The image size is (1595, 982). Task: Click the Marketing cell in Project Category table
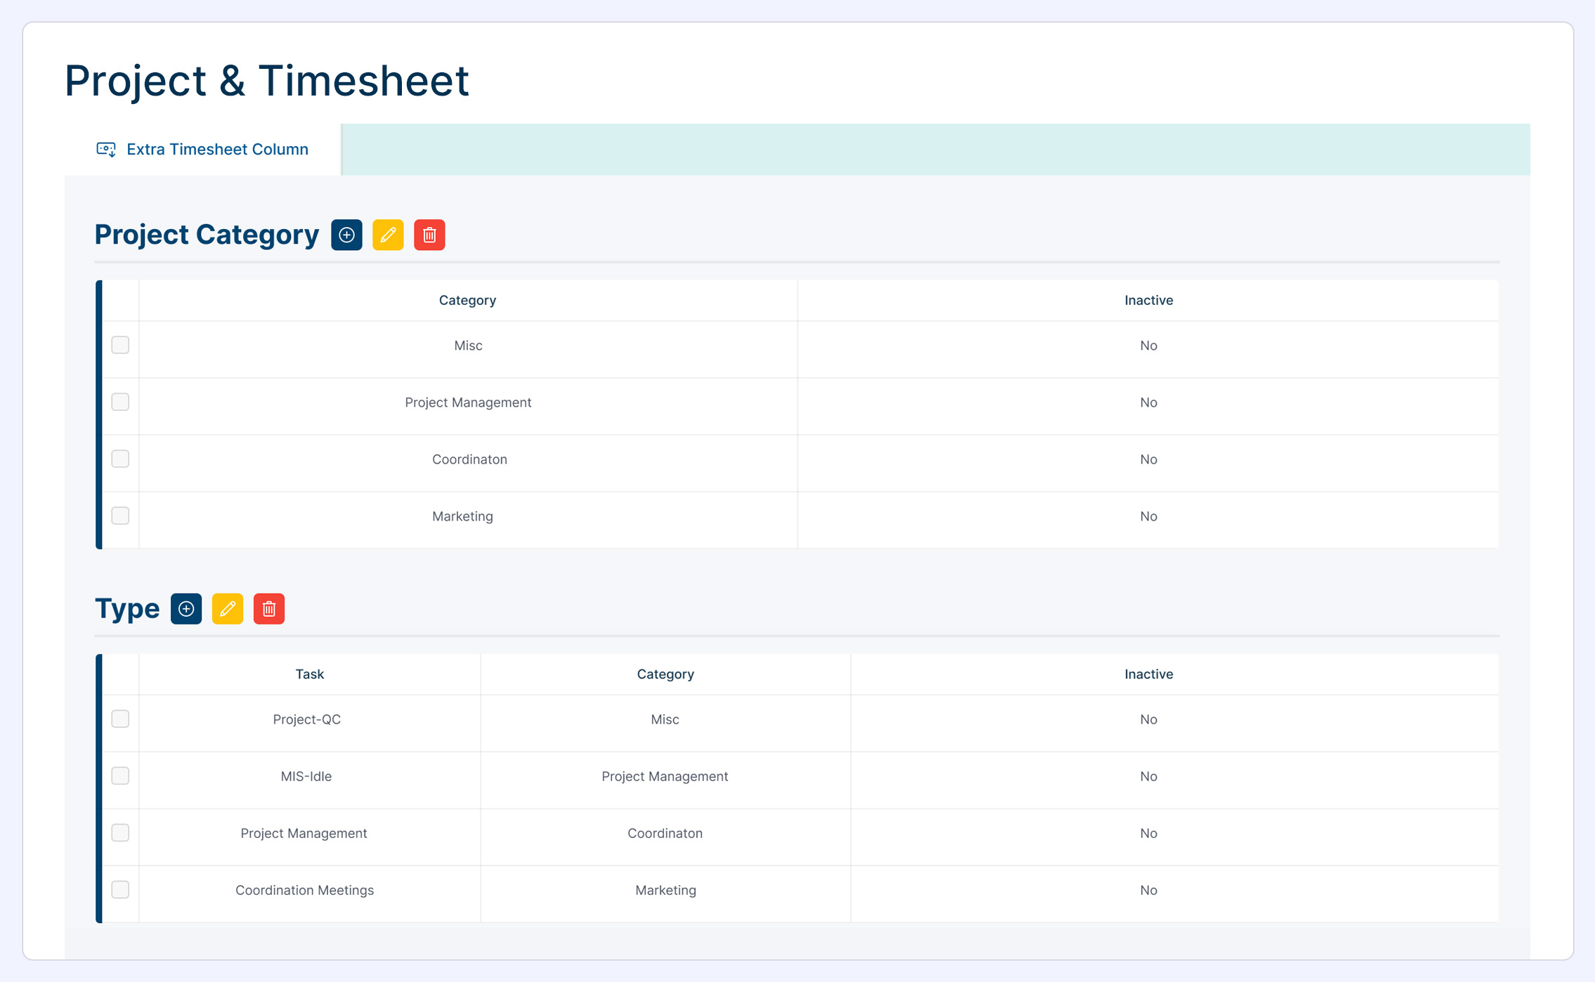click(462, 516)
